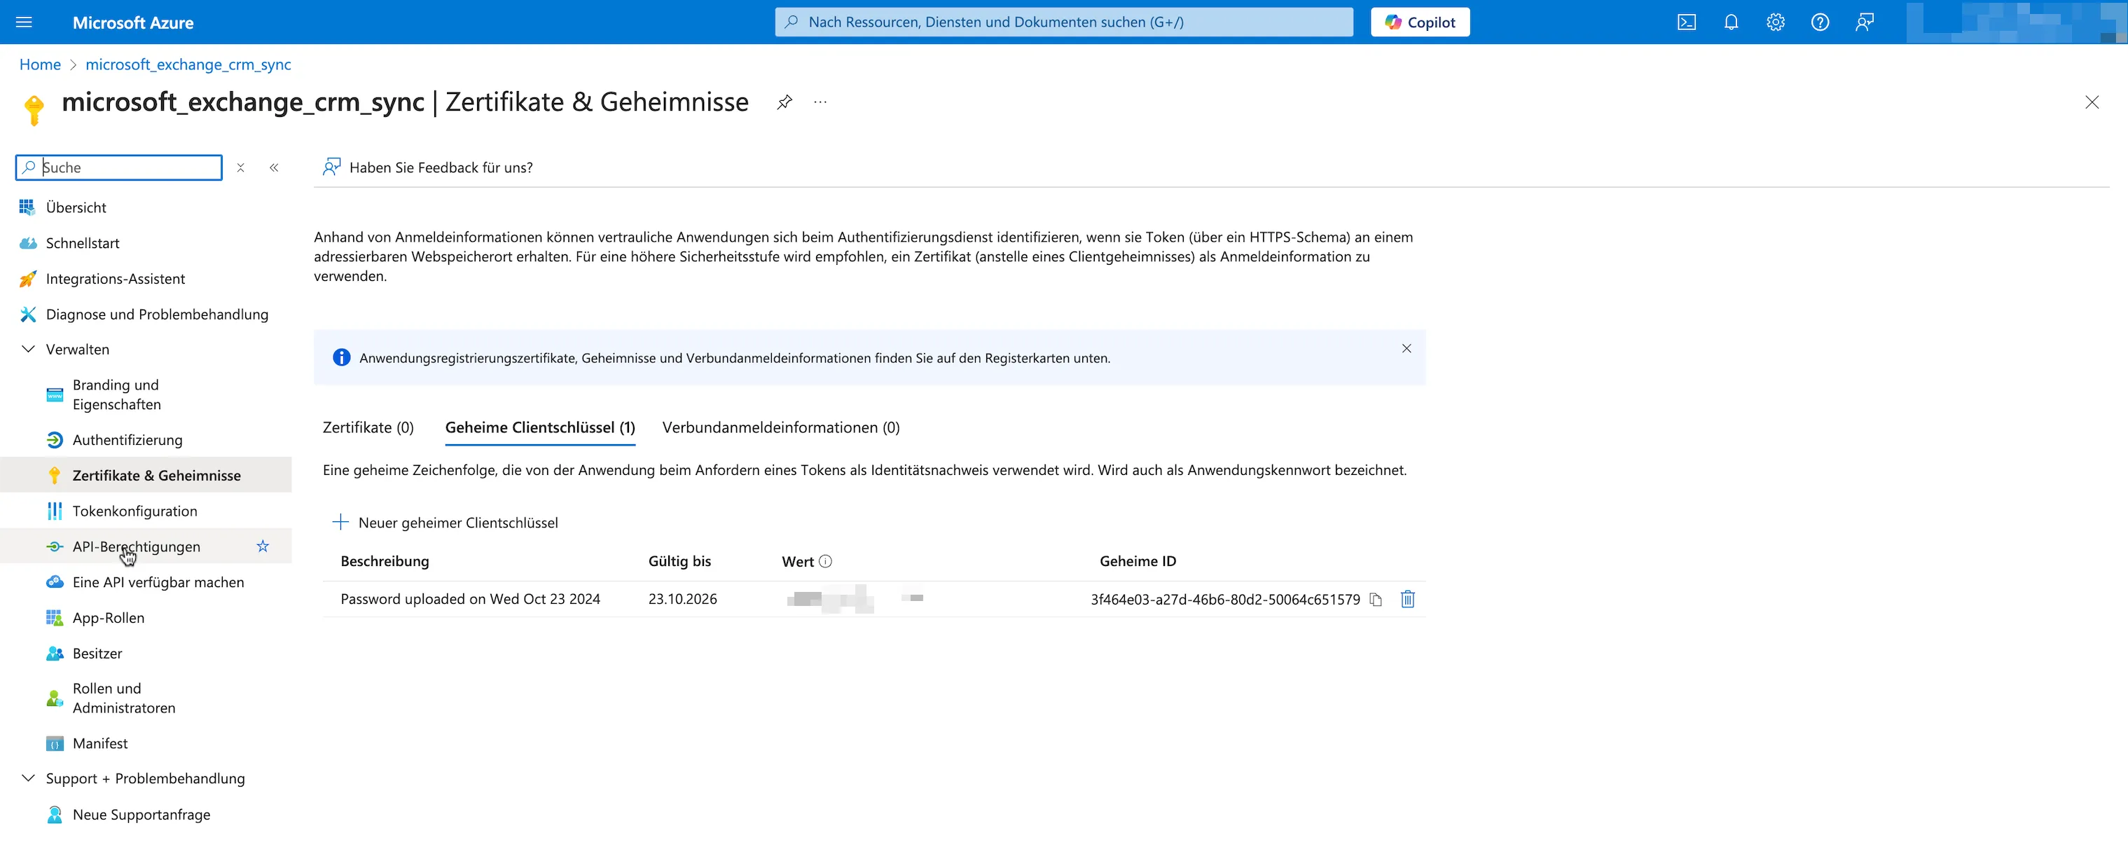Open Tokenkonfiguration
The height and width of the screenshot is (856, 2128).
pyautogui.click(x=134, y=511)
